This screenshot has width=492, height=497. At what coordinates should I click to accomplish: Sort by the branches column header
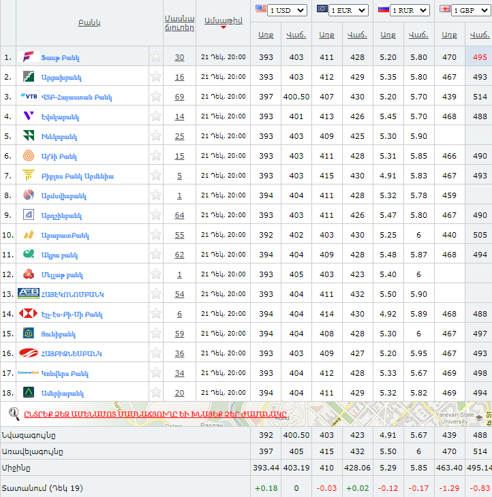tap(179, 23)
